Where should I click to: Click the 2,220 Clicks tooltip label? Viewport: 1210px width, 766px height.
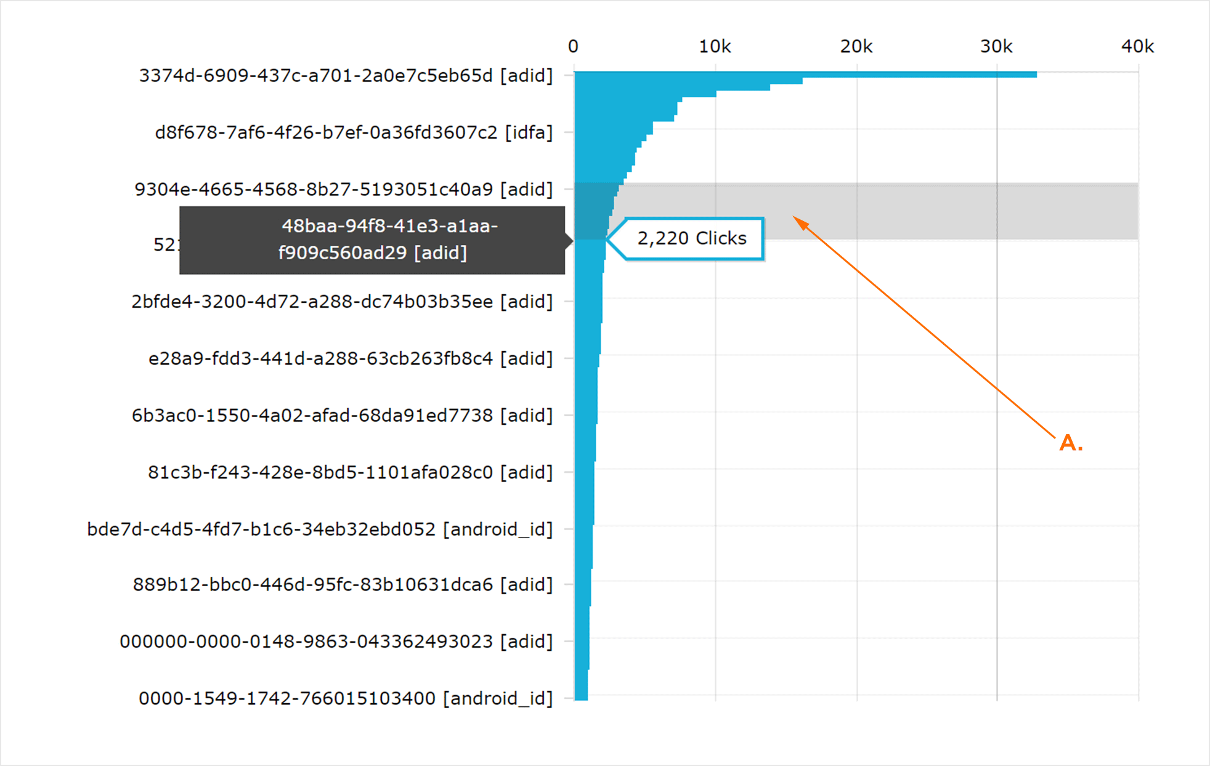[x=692, y=238]
